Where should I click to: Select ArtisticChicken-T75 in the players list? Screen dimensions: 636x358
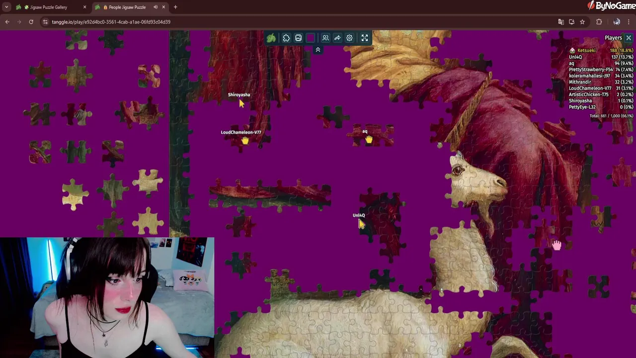pos(589,94)
